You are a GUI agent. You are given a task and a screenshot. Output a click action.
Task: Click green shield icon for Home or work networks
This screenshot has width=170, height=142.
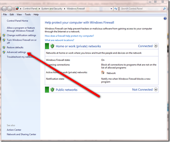[x=52, y=46]
